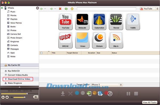Open My Cache (0) entry

pos(19,65)
